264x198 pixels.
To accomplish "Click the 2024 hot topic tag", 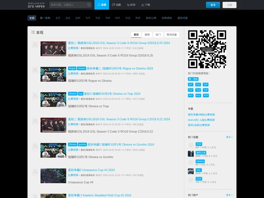I will [x=199, y=144].
